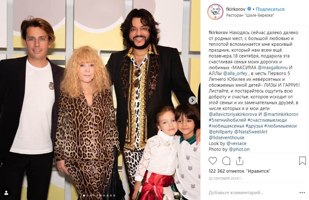Follow the account via Подписаться
This screenshot has width=309, height=200.
point(270,9)
